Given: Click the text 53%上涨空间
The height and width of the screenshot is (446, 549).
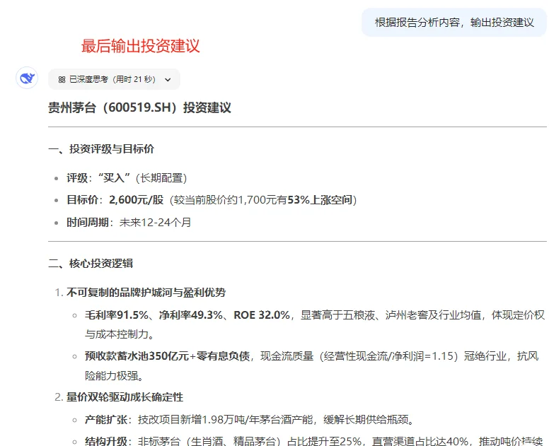Looking at the screenshot, I should pos(320,200).
